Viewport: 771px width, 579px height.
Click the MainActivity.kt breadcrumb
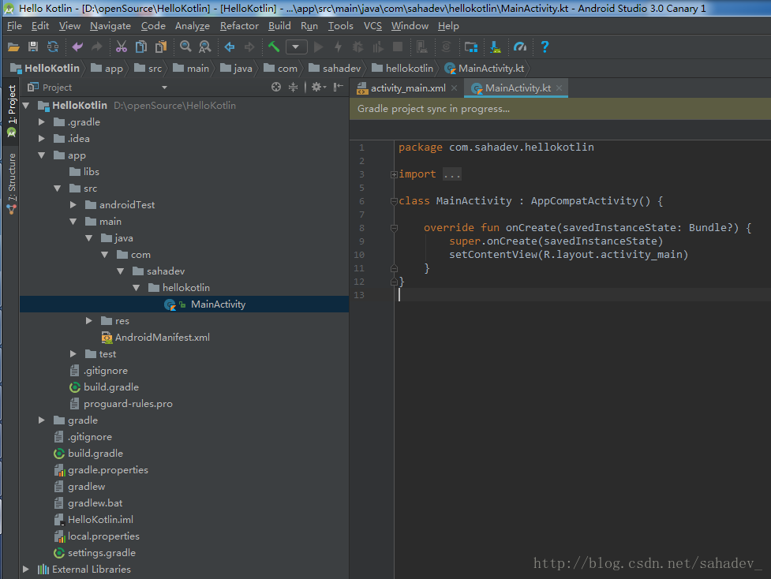485,69
